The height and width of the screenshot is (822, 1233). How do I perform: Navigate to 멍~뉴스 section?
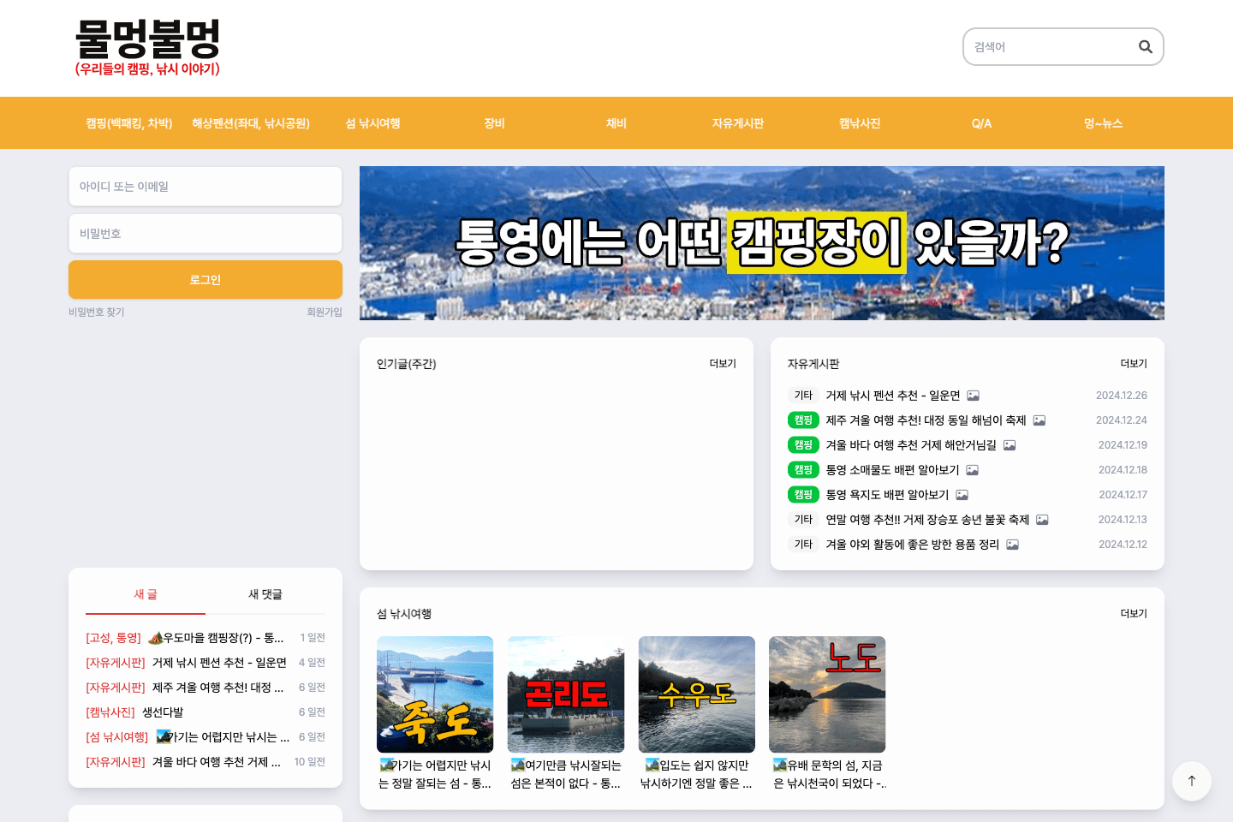point(1104,123)
